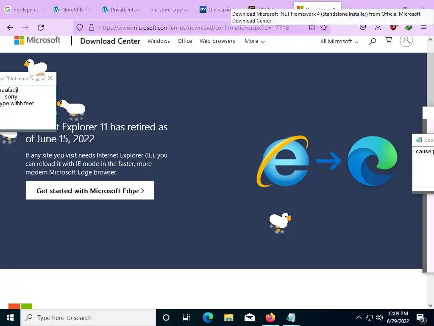Open the Firefox downloads panel
The width and height of the screenshot is (434, 326).
378,28
